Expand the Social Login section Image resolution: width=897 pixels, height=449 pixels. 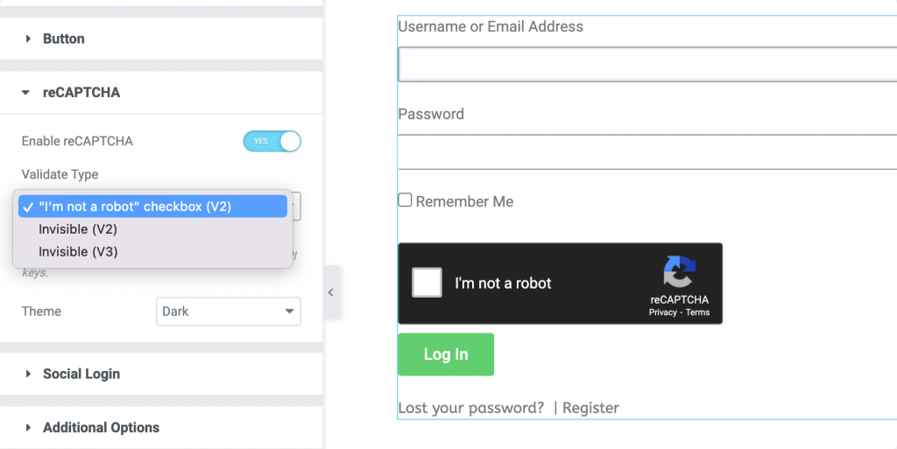point(29,374)
